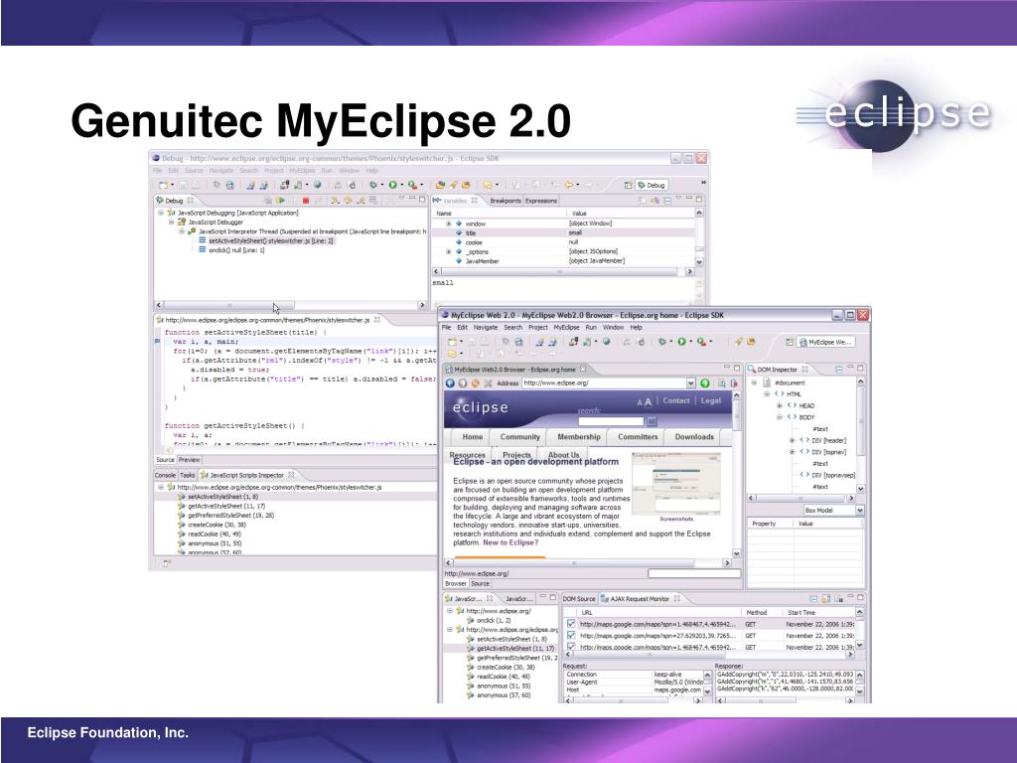The image size is (1017, 763).
Task: Click the first AJAX Request Monitor toolbar icon
Action: click(814, 598)
